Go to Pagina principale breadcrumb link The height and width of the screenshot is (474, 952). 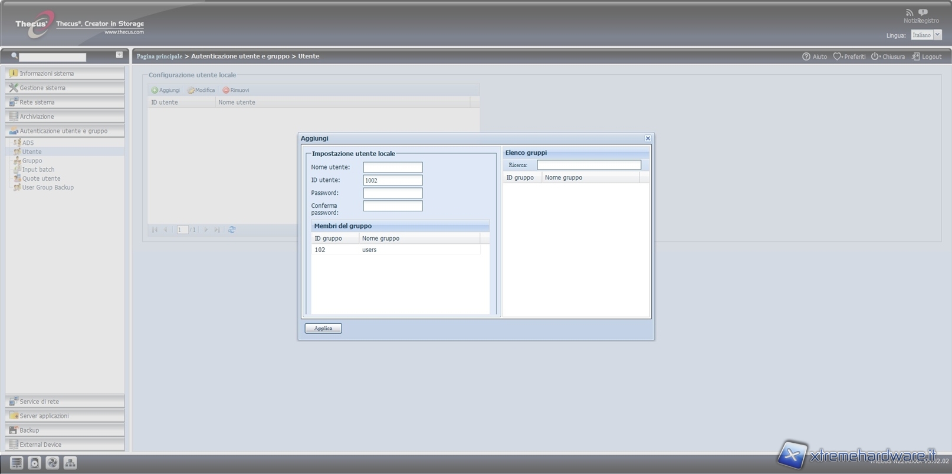point(159,57)
